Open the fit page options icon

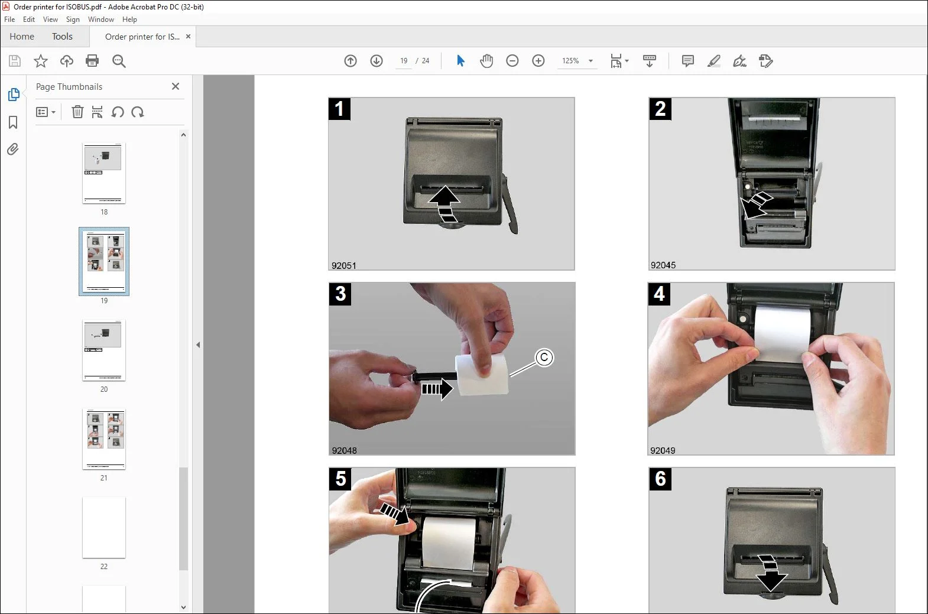(x=619, y=61)
